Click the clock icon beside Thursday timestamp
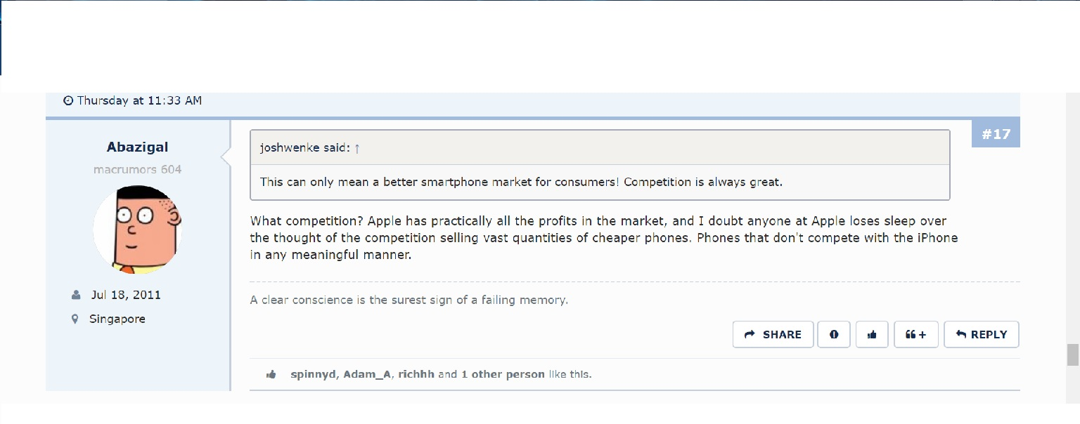 (x=68, y=101)
